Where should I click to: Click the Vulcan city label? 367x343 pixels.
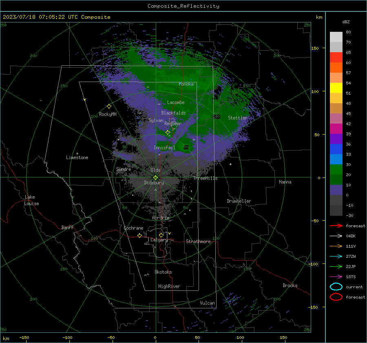[x=207, y=303]
